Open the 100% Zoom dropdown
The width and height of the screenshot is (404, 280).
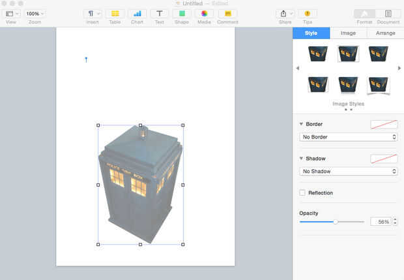point(35,13)
